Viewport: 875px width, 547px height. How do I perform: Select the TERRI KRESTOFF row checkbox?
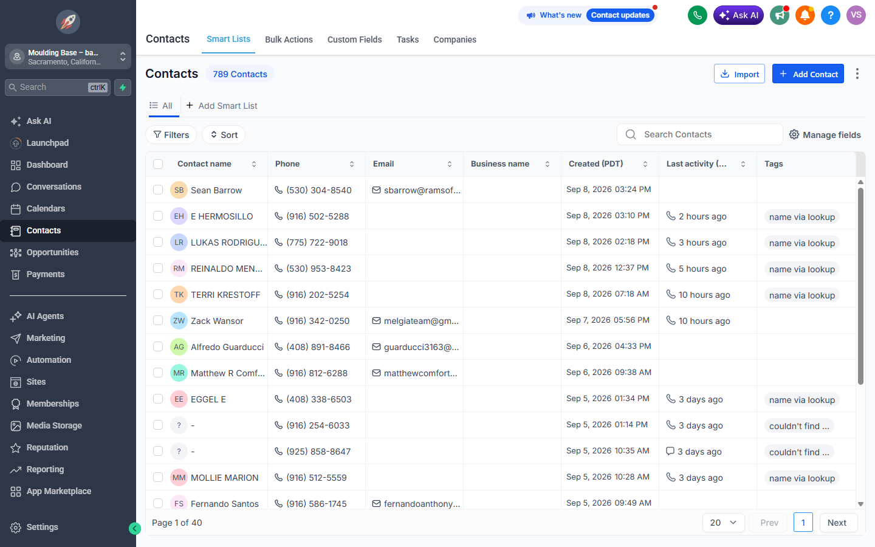click(x=158, y=294)
